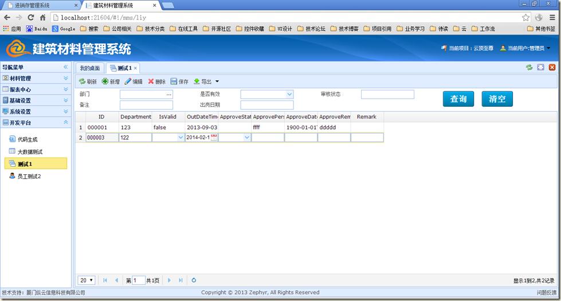Screen dimensions: 561x301
Task: Open the 是否有效 combo box
Action: click(289, 94)
